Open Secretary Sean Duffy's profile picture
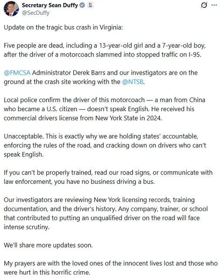 11,9
